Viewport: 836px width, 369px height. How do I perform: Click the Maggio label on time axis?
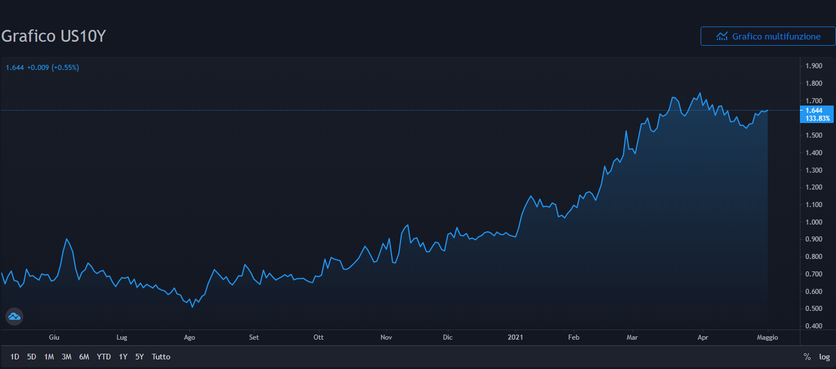[x=767, y=337]
